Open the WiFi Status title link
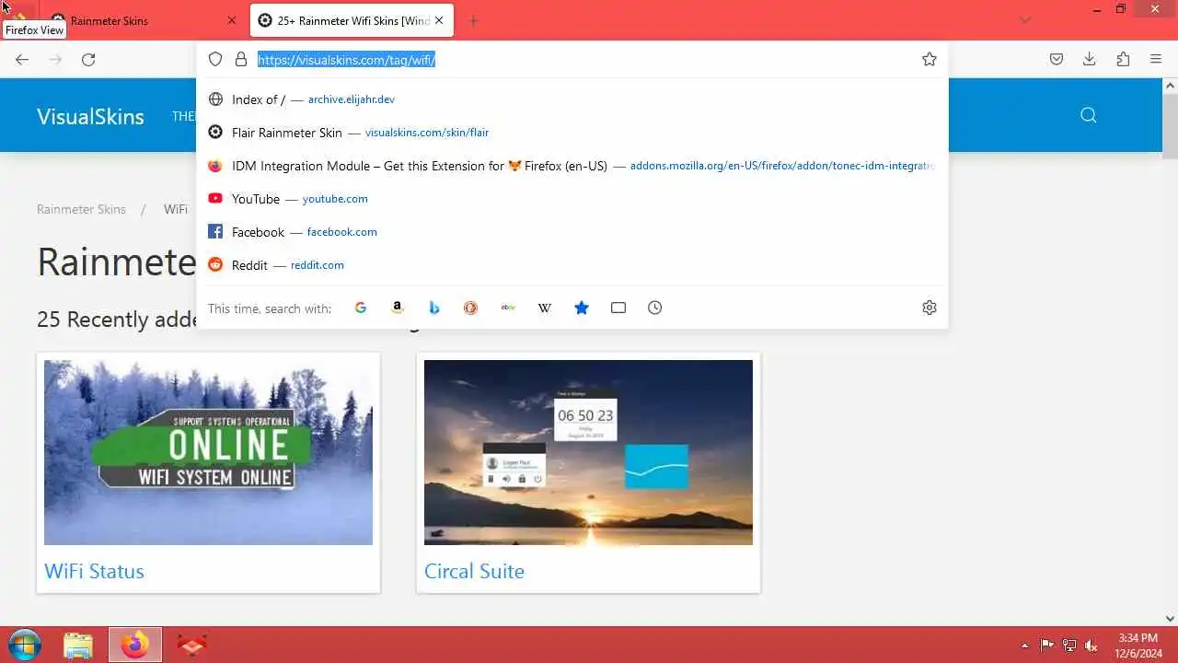 click(94, 571)
